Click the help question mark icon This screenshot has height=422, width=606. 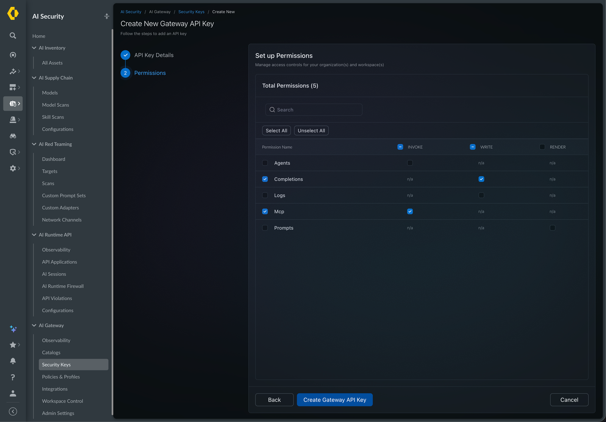click(x=13, y=377)
